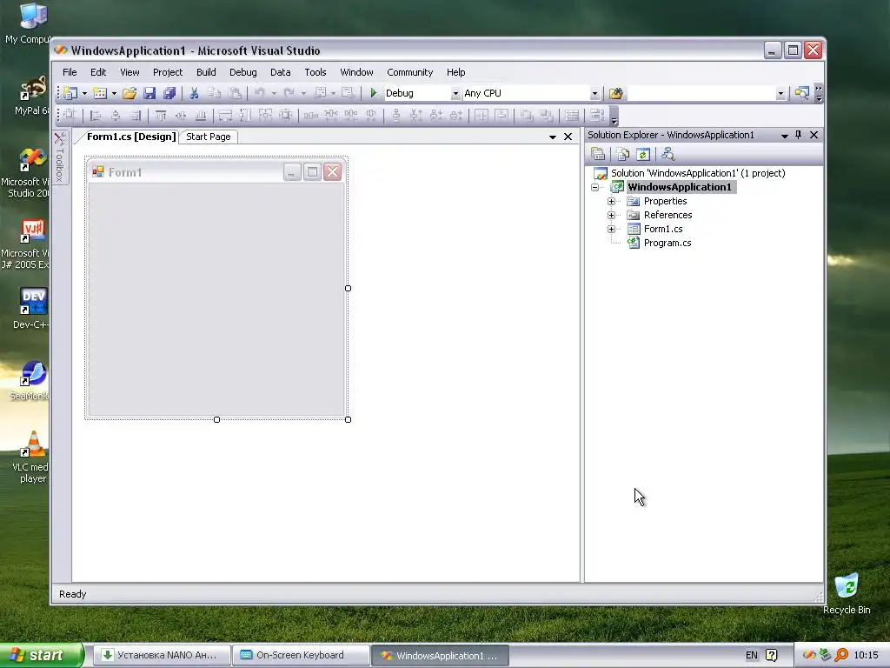Select Solution 'WindowsApplication1' root node
This screenshot has height=668, width=890.
point(698,173)
